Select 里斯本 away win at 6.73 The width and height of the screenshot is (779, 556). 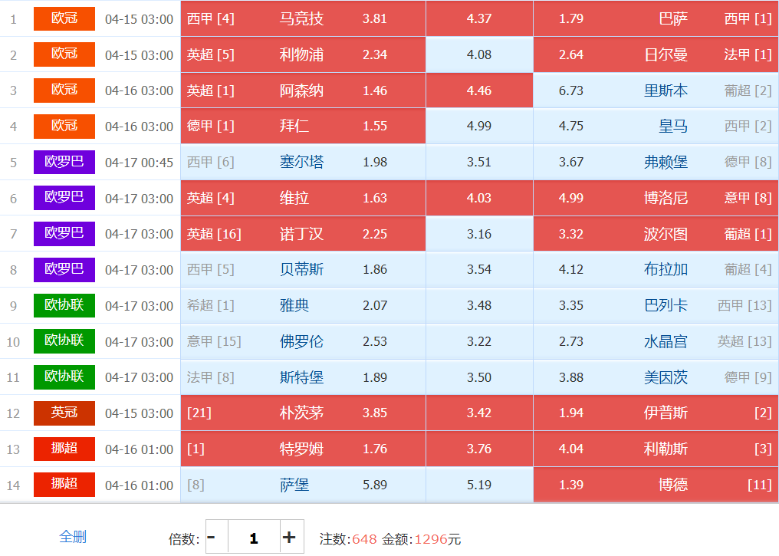point(656,90)
